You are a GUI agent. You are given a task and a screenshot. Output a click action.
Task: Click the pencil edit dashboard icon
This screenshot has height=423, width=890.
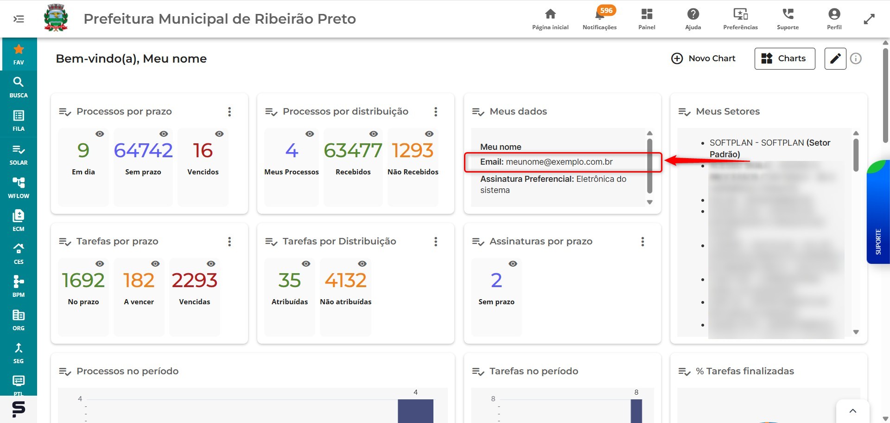tap(835, 58)
